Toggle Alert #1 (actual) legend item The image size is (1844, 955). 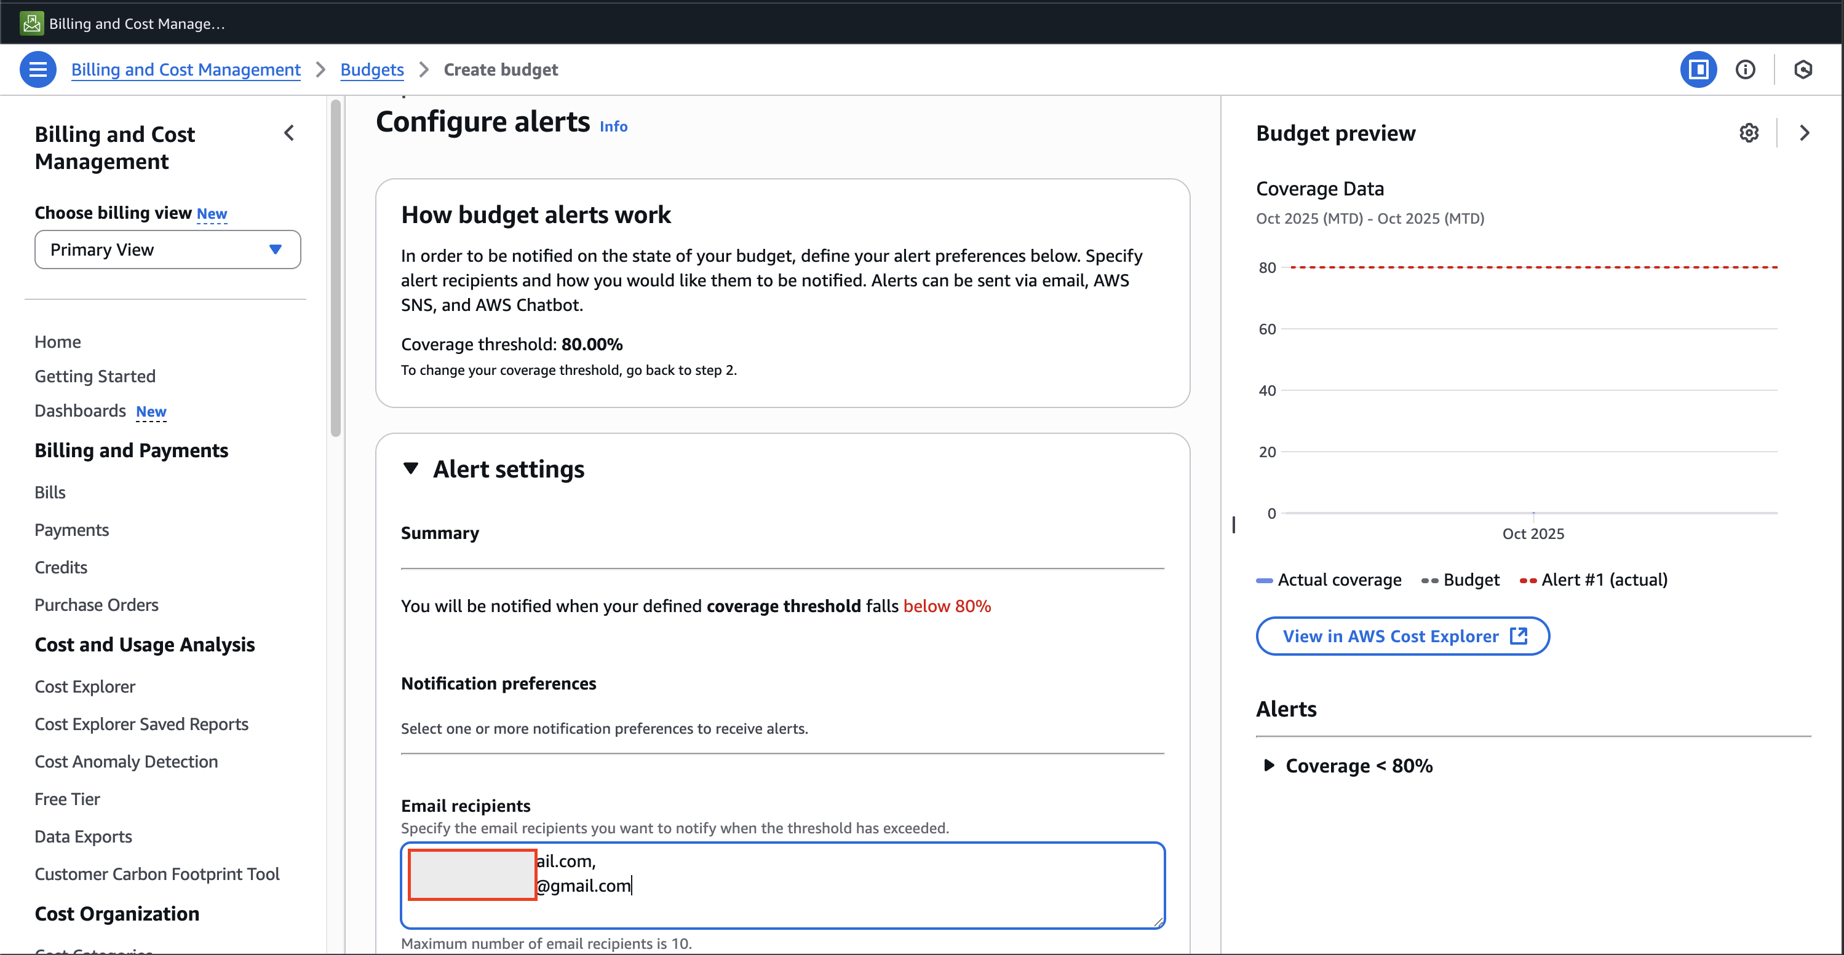coord(1592,580)
